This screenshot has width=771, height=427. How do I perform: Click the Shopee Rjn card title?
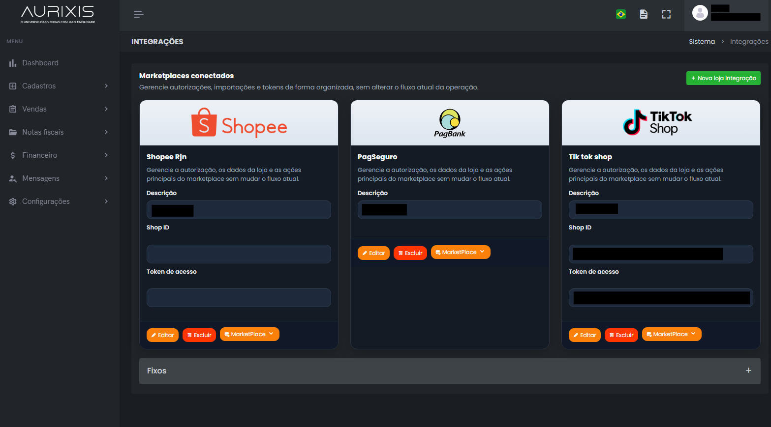click(166, 157)
